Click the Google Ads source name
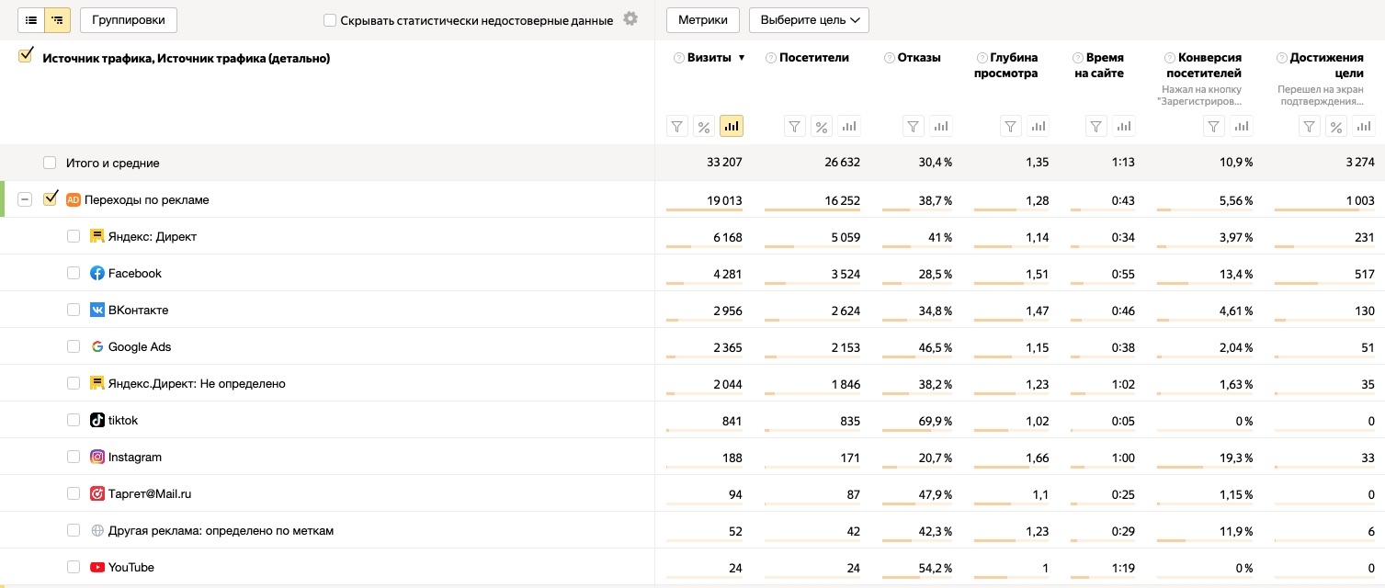The image size is (1385, 588). (140, 346)
